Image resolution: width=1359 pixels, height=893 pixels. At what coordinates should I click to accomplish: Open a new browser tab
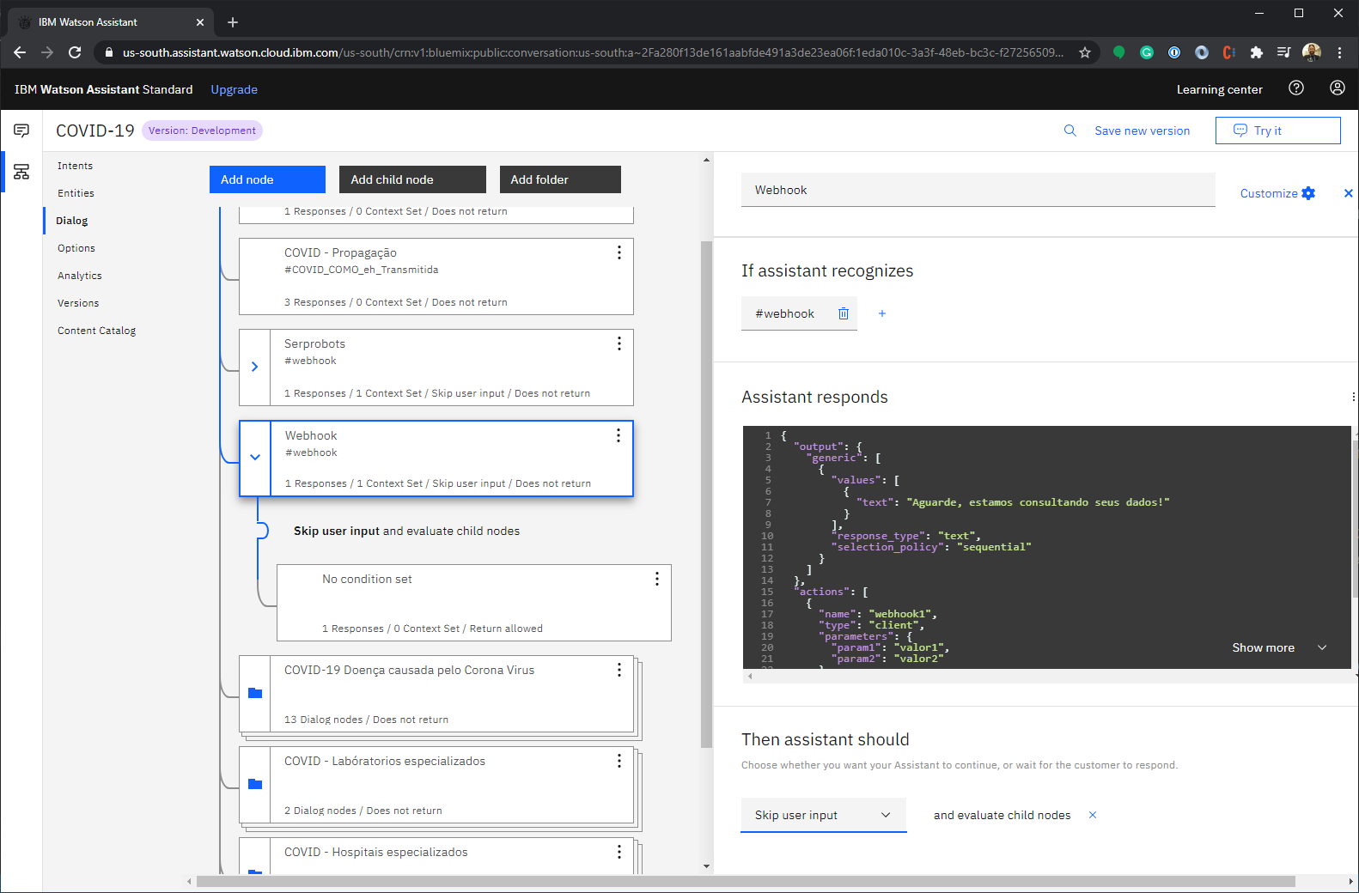233,22
